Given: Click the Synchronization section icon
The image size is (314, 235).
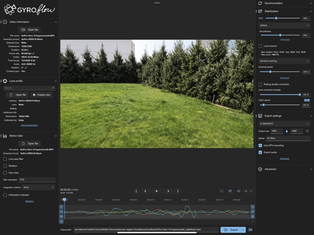Looking at the screenshot, I should [260, 3].
